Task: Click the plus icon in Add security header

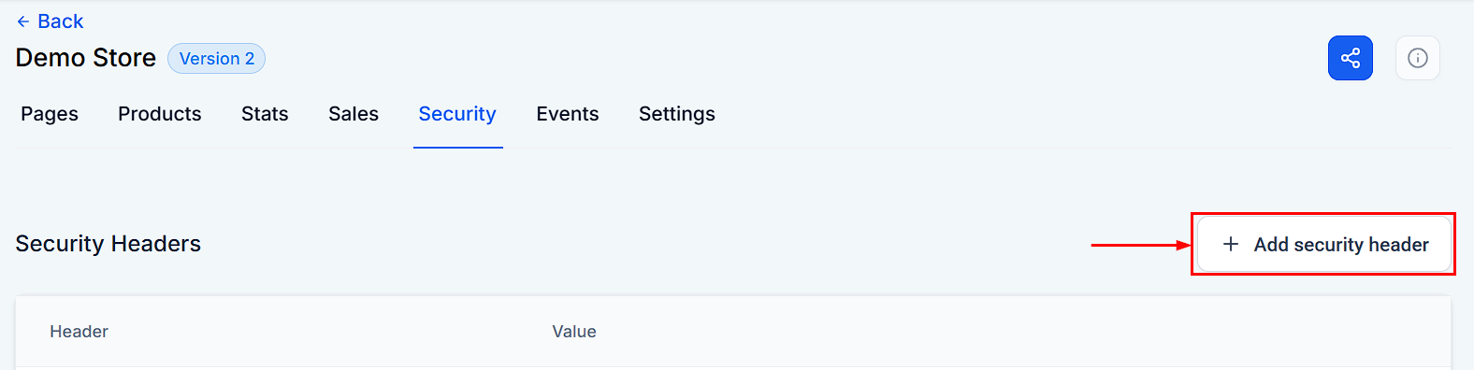Action: pyautogui.click(x=1231, y=244)
